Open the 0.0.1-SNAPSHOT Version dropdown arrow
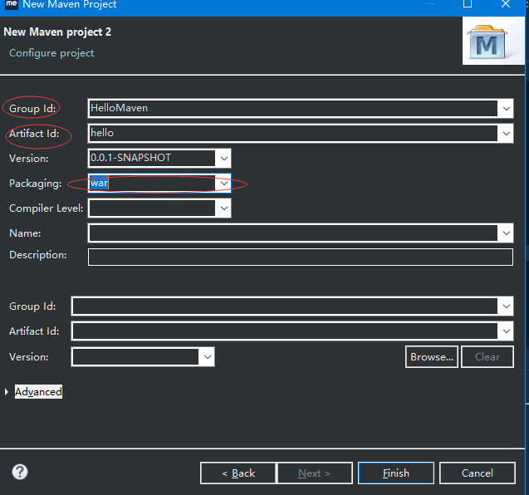Viewport: 529px width, 495px height. (223, 159)
